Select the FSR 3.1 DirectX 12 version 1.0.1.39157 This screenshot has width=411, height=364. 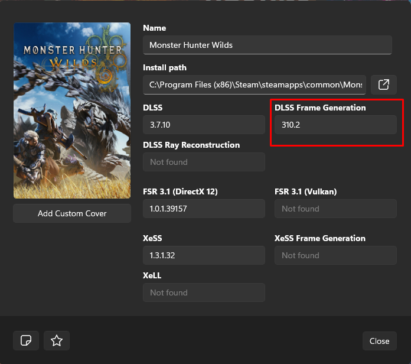tap(204, 209)
